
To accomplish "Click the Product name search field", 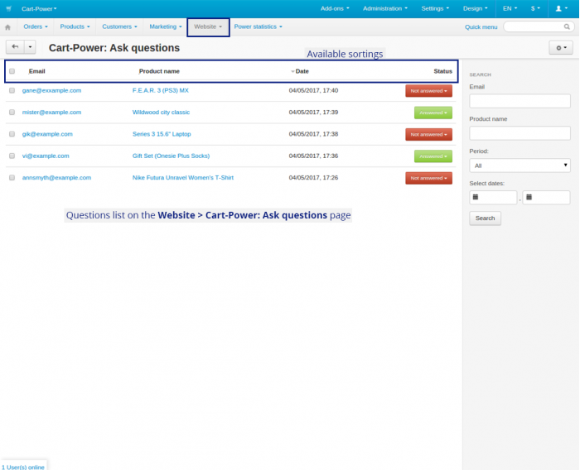I will coord(520,133).
